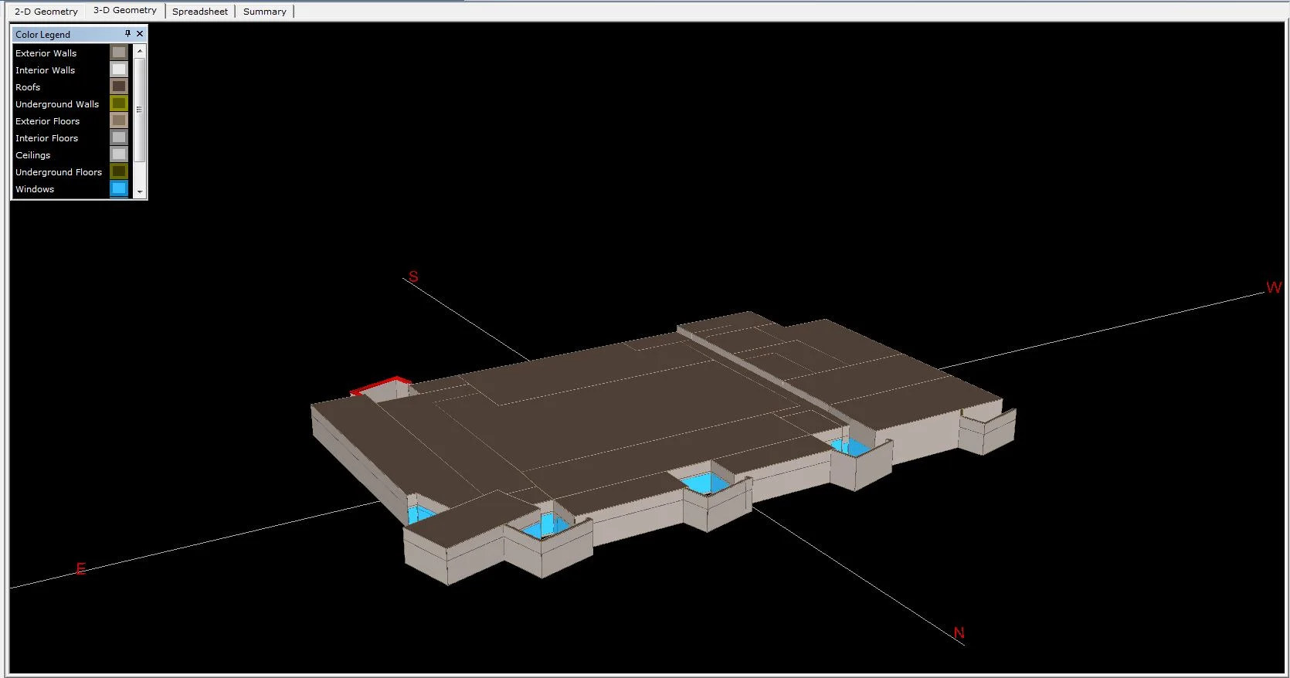Click the Roofs color swatch

click(119, 86)
